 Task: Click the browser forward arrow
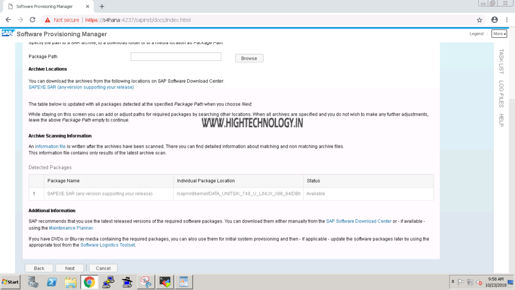click(x=20, y=20)
